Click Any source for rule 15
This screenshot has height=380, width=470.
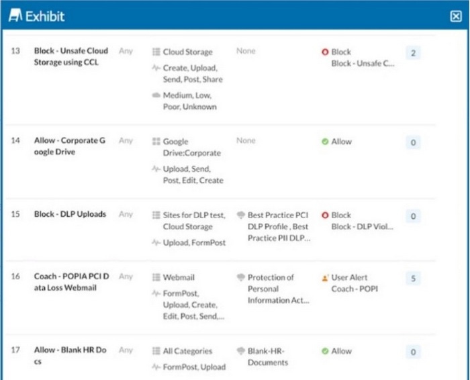click(126, 215)
